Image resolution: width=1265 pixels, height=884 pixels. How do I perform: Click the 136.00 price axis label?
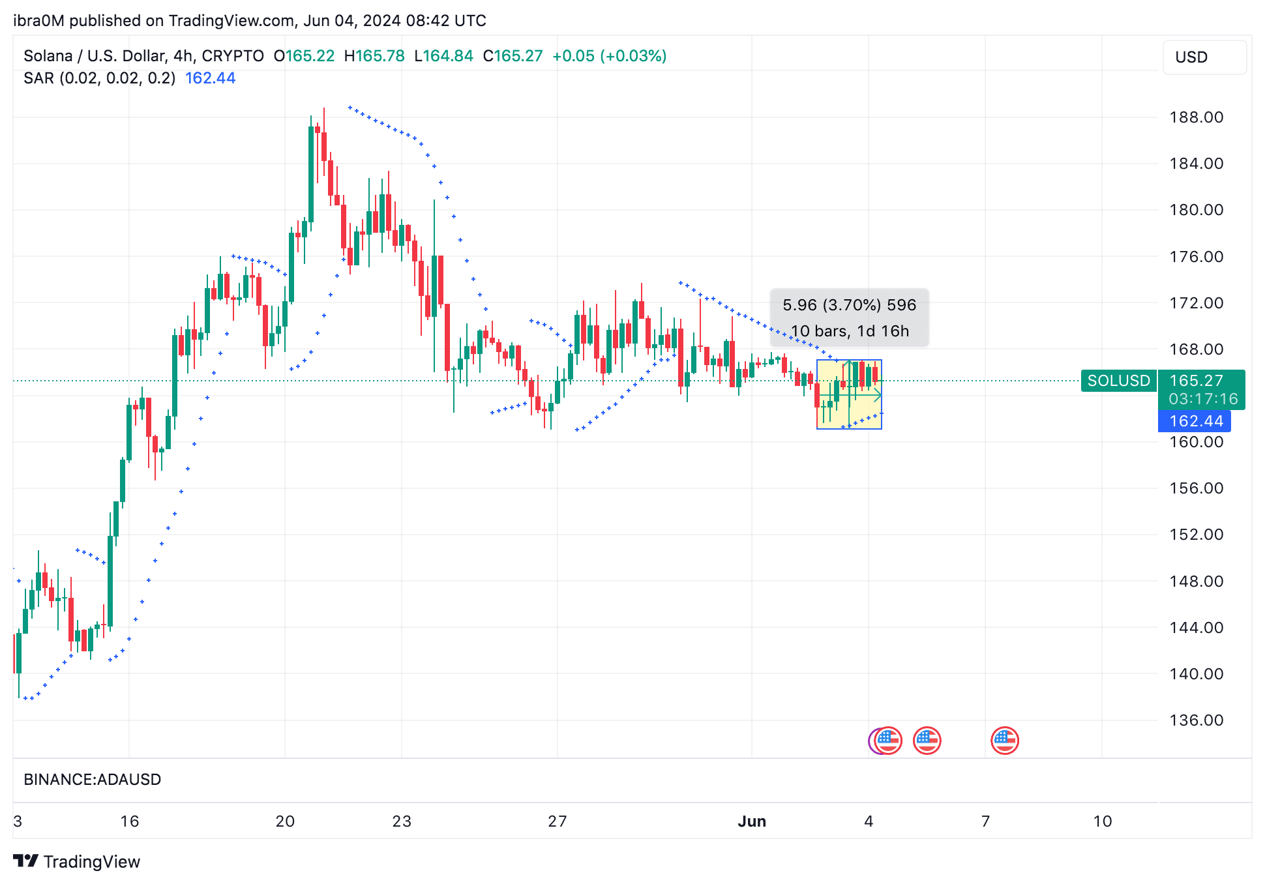(x=1196, y=720)
